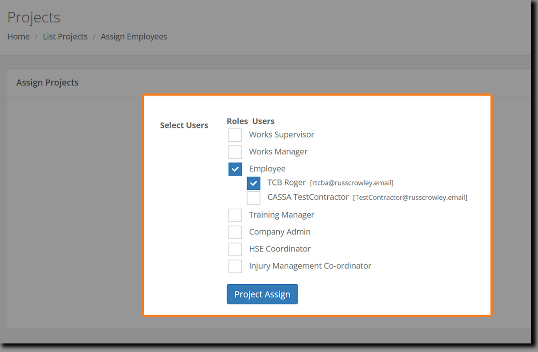Go to Home breadcrumb link
This screenshot has width=538, height=352.
coord(18,37)
